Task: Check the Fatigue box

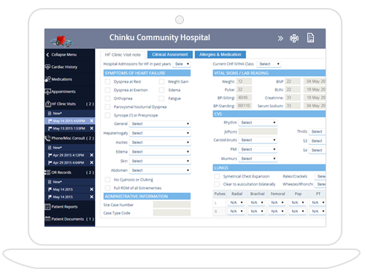Action: point(161,99)
